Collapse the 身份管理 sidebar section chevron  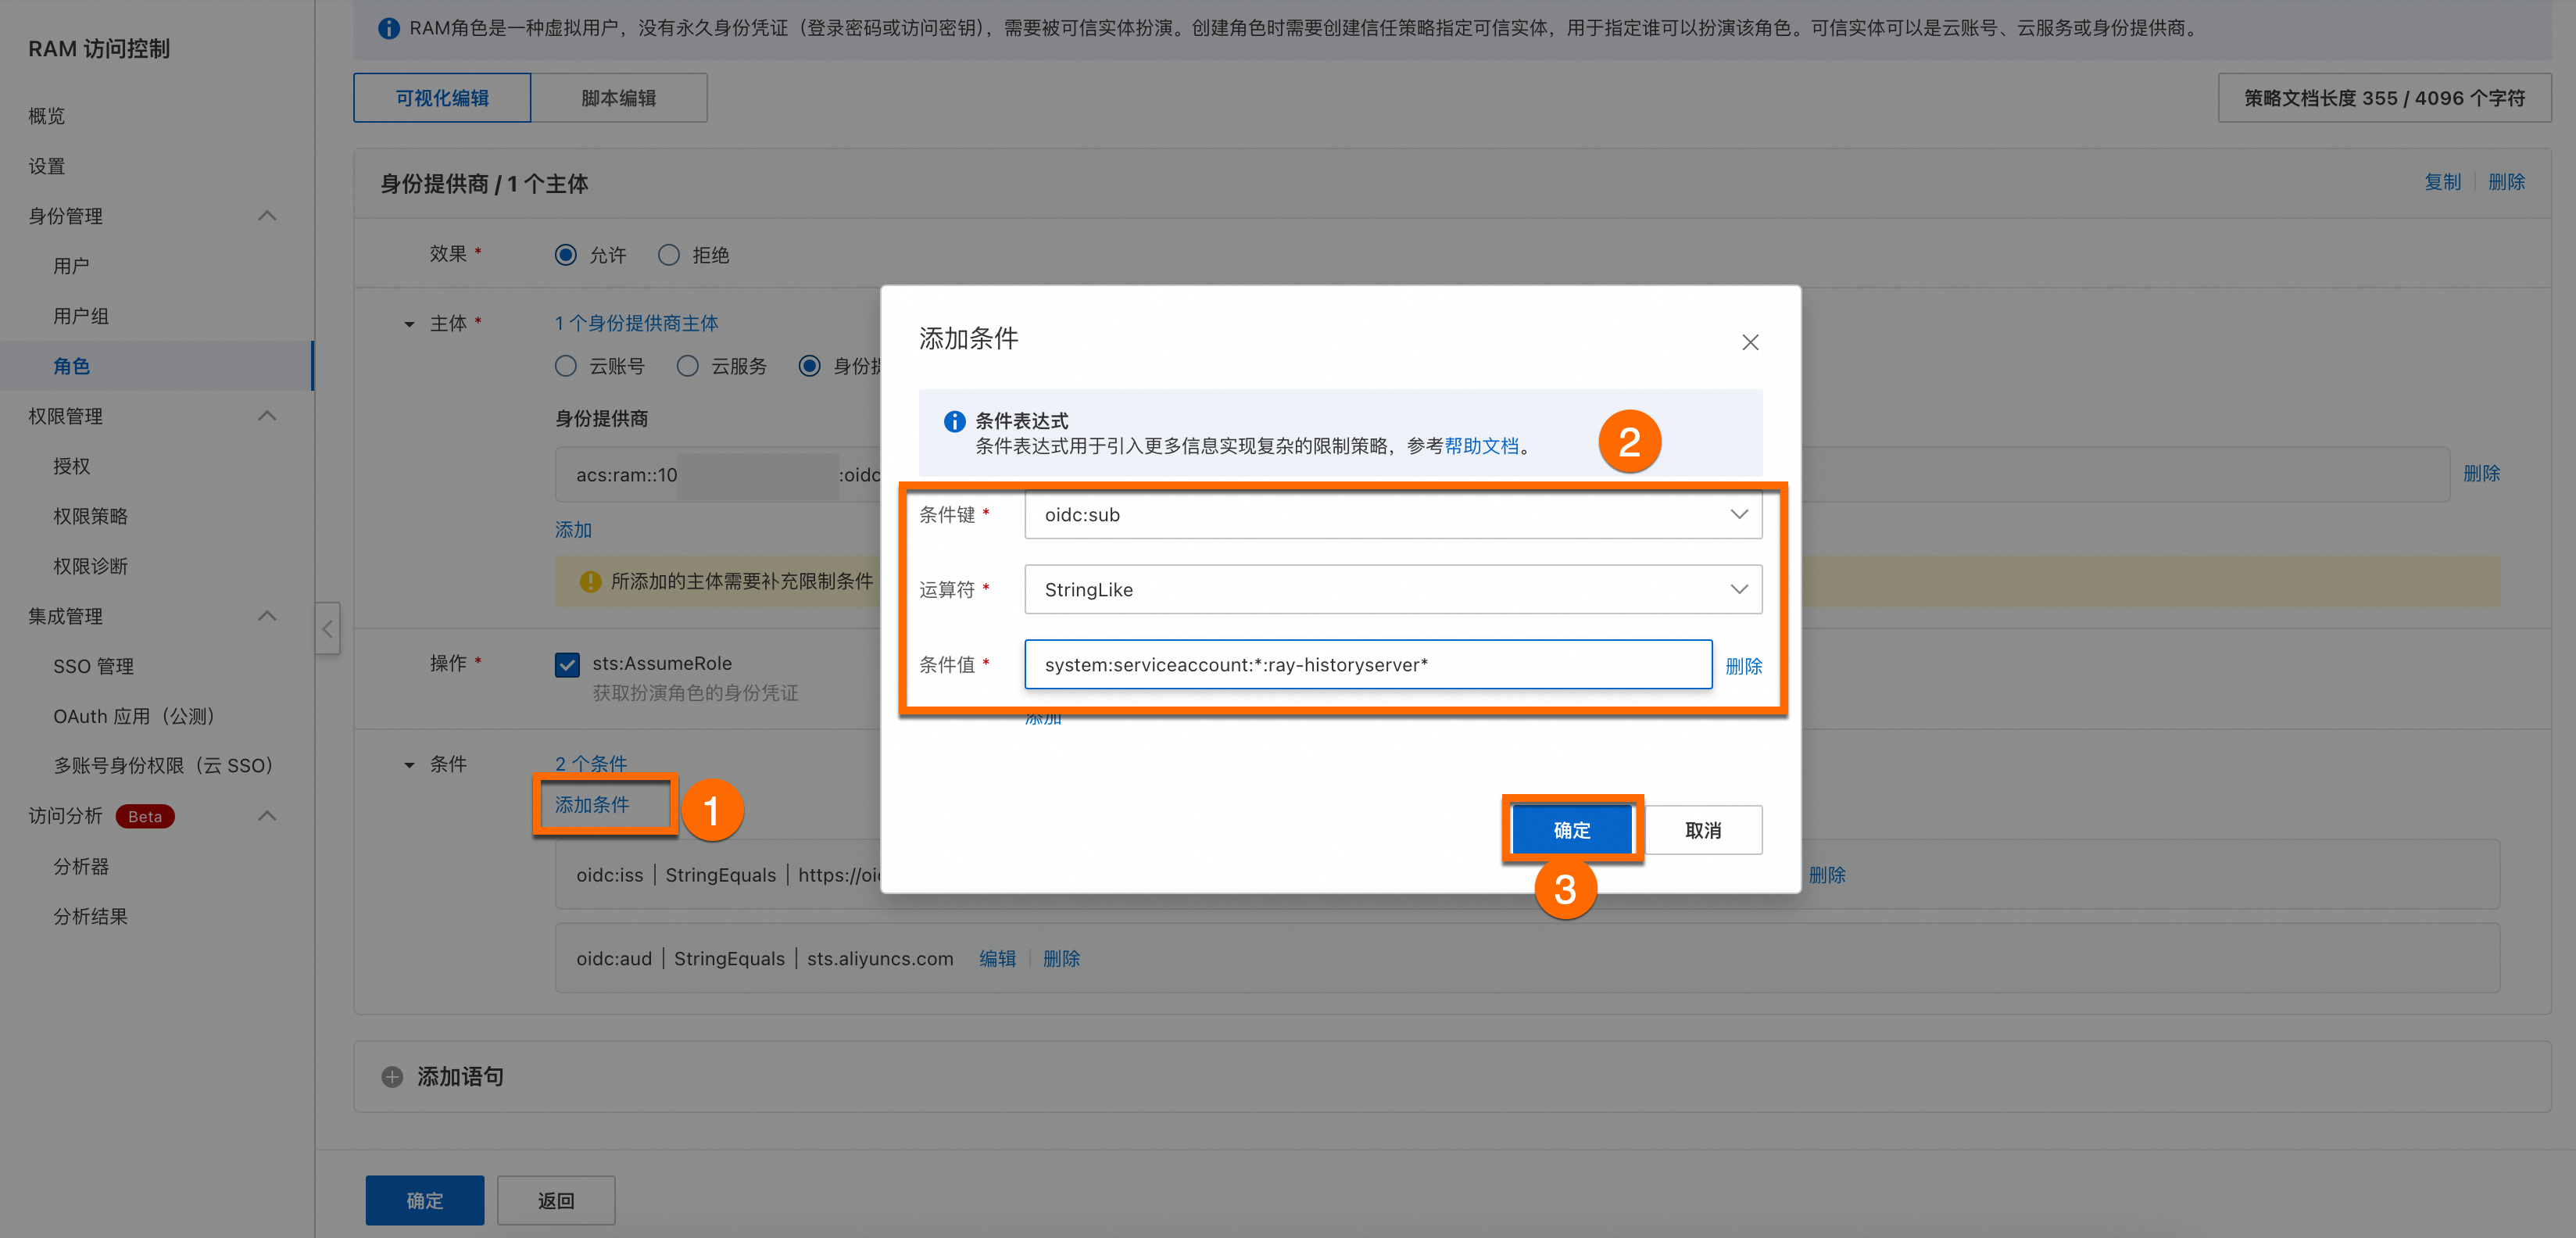click(267, 216)
